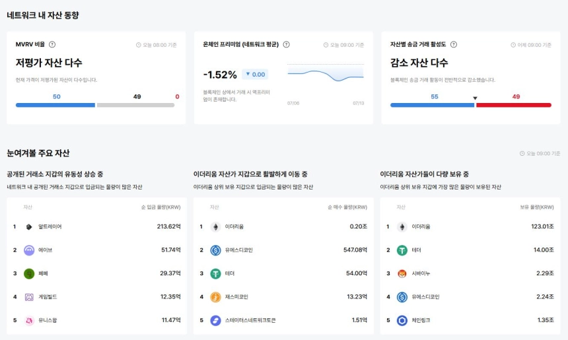The width and height of the screenshot is (568, 340).
Task: Click clock icon by 어제 09:00 기준
Action: pos(513,45)
